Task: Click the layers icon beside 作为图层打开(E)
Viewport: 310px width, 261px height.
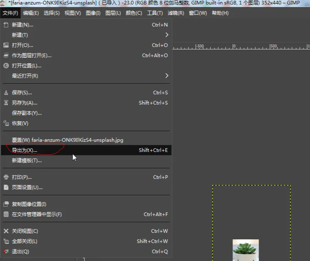Action: click(6, 56)
